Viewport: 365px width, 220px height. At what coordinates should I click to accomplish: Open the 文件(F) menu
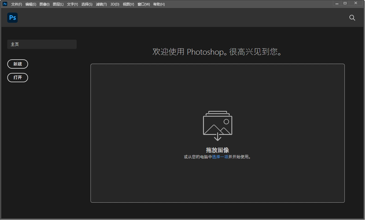(x=16, y=4)
